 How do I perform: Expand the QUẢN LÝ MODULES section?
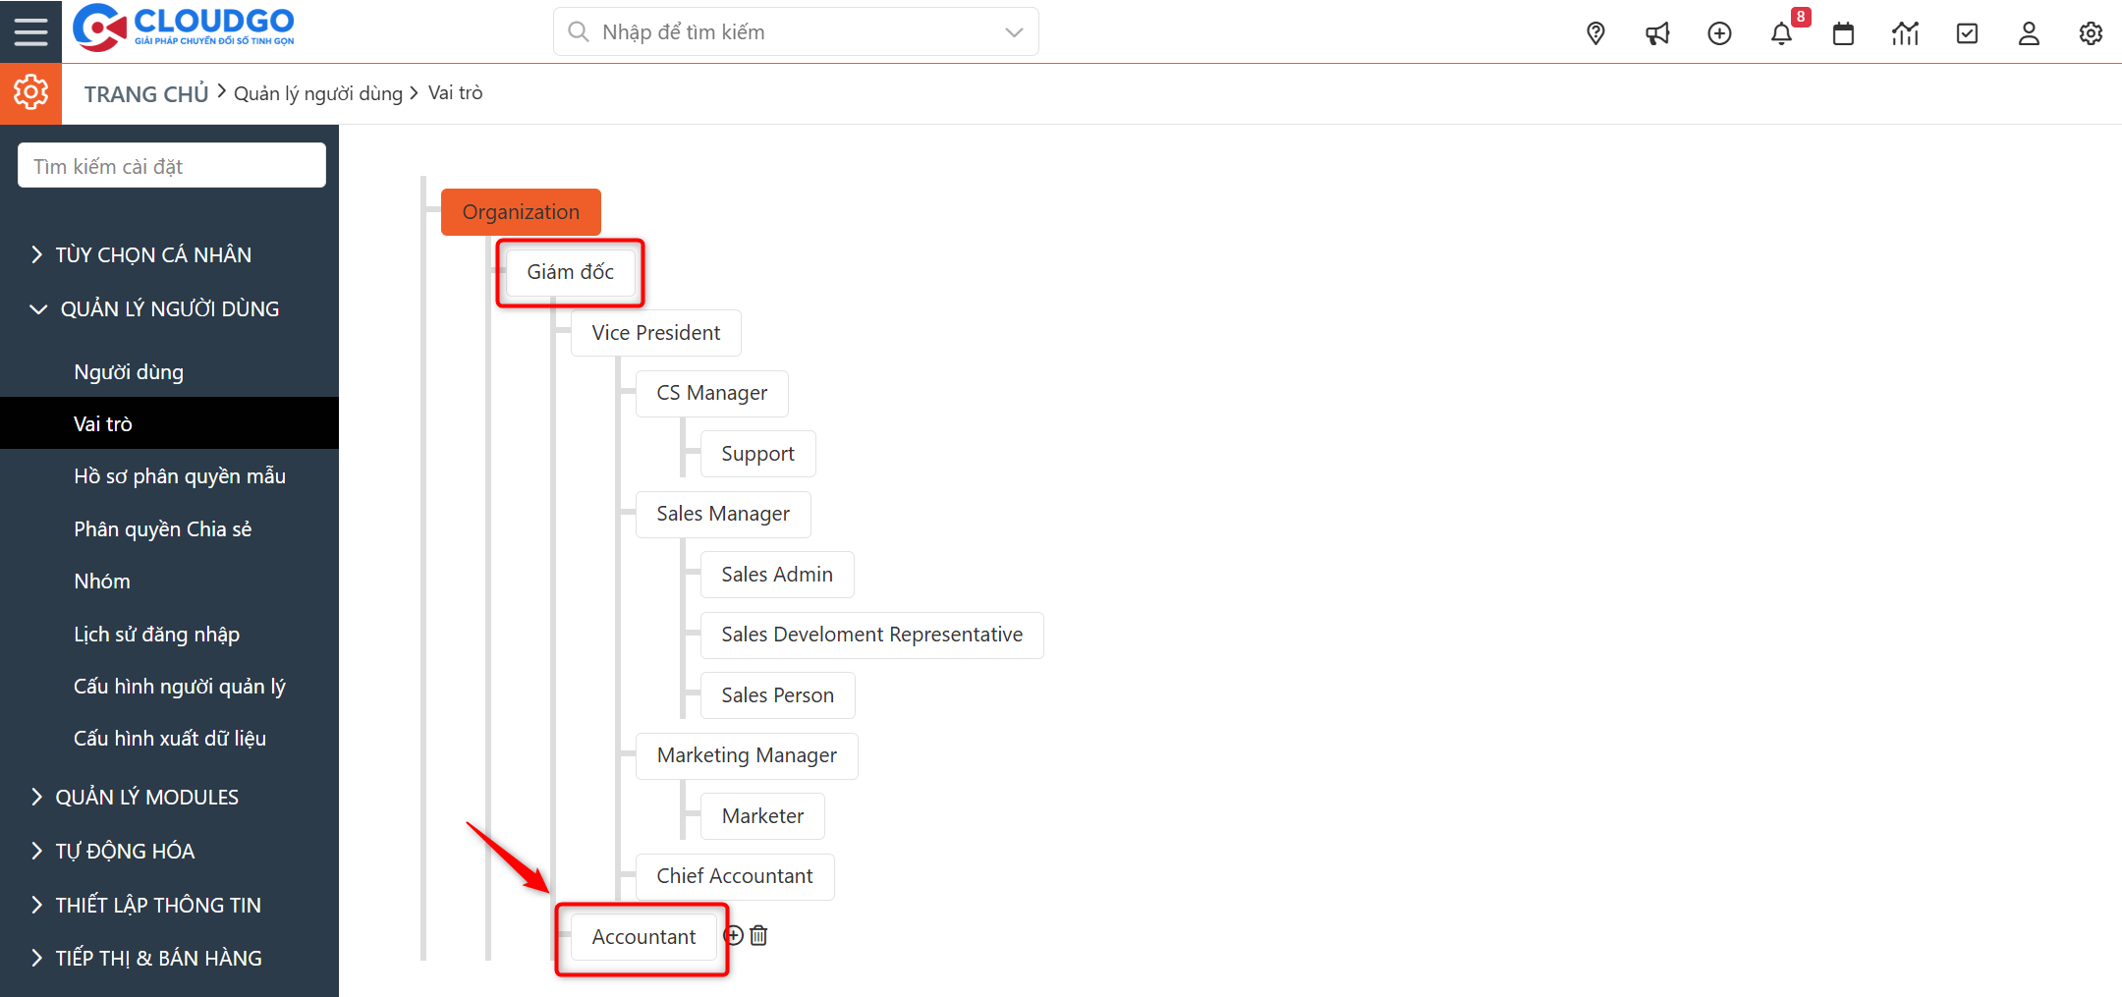pos(146,796)
